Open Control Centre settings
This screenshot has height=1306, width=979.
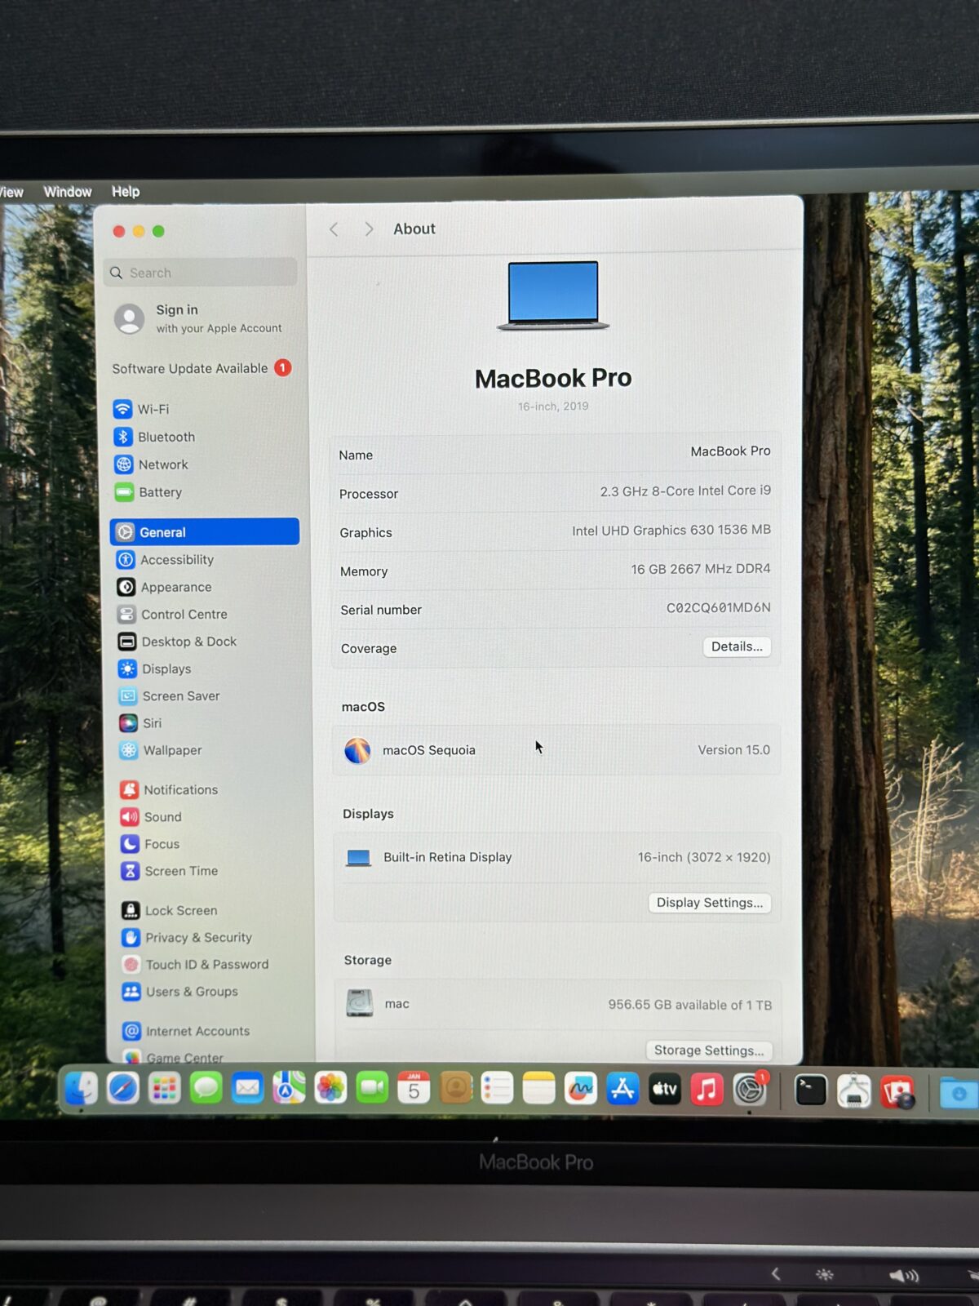[x=172, y=614]
